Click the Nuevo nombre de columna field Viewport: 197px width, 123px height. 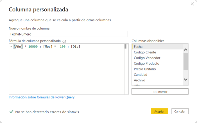(x=68, y=34)
